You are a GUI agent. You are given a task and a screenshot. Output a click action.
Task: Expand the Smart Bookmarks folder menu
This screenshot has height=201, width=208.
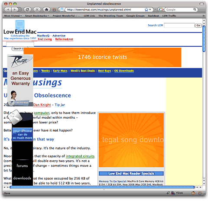click(37, 16)
